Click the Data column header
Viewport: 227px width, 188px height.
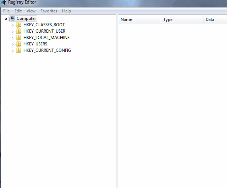215,20
